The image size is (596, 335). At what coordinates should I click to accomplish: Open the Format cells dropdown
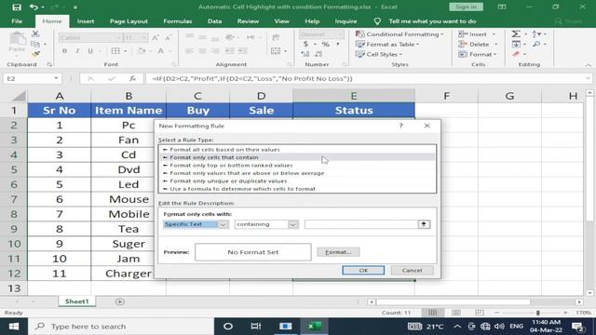478,54
